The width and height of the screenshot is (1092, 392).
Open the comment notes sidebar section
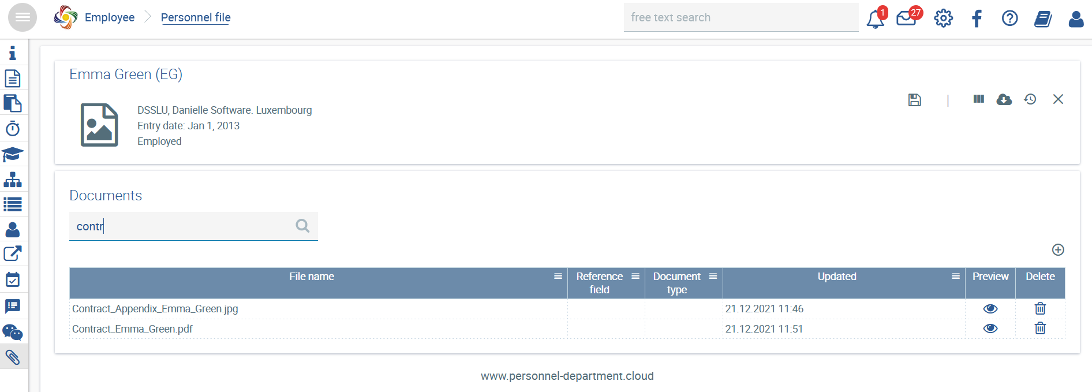[x=12, y=306]
